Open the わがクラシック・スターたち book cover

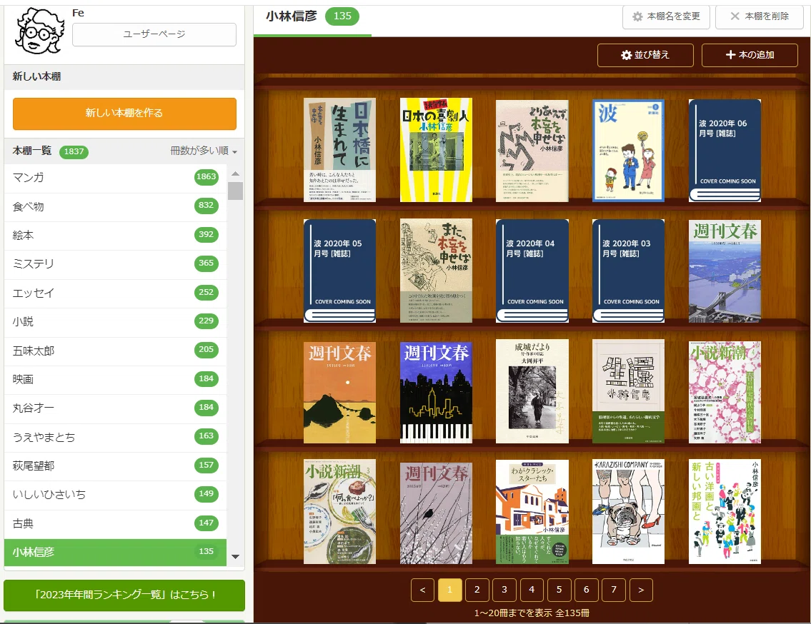(532, 512)
